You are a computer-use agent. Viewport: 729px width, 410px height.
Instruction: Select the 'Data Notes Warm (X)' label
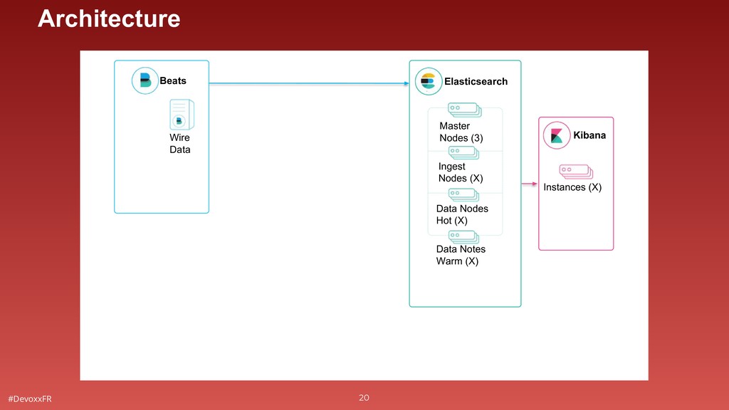point(461,256)
